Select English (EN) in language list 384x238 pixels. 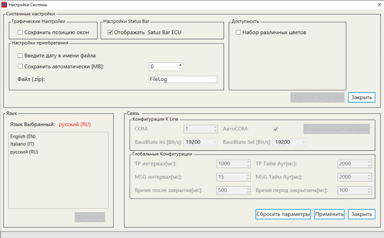[x=23, y=137]
